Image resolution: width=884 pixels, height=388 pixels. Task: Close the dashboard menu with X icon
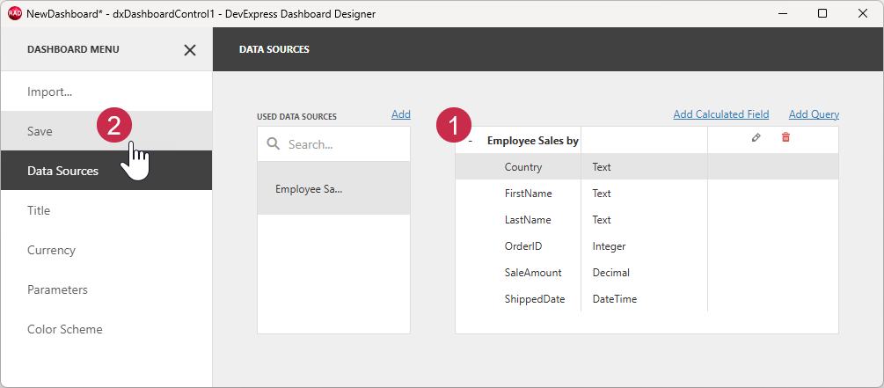point(190,49)
